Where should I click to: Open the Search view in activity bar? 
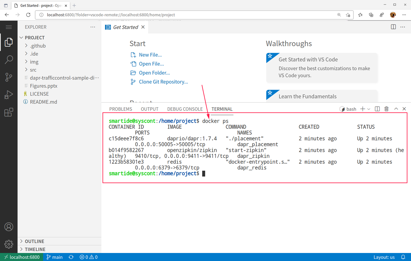[x=9, y=59]
